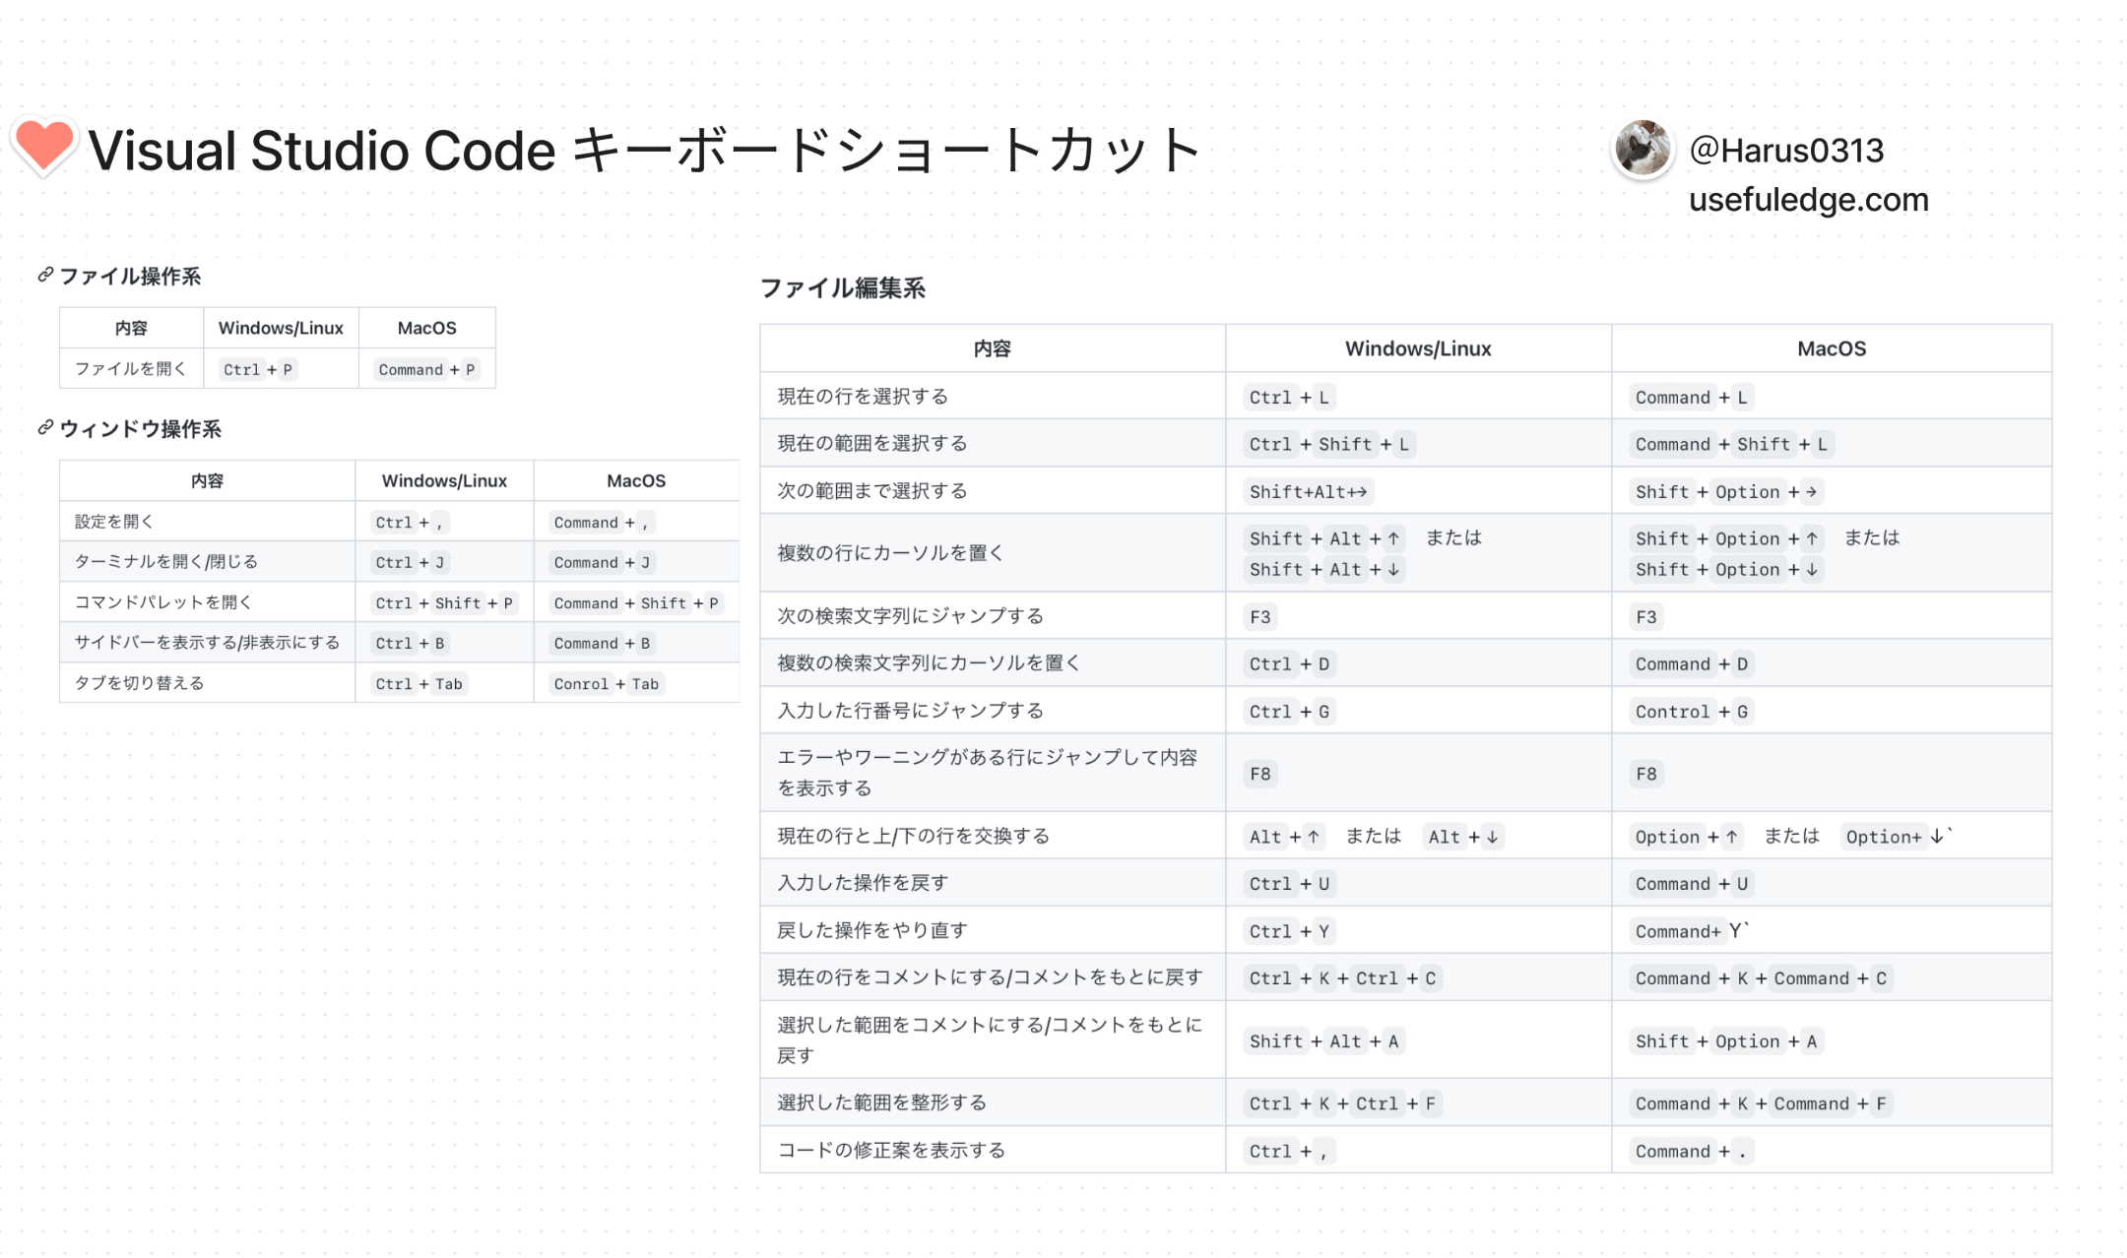
Task: Select the Command + P badge in MacOS column
Action: pos(426,369)
